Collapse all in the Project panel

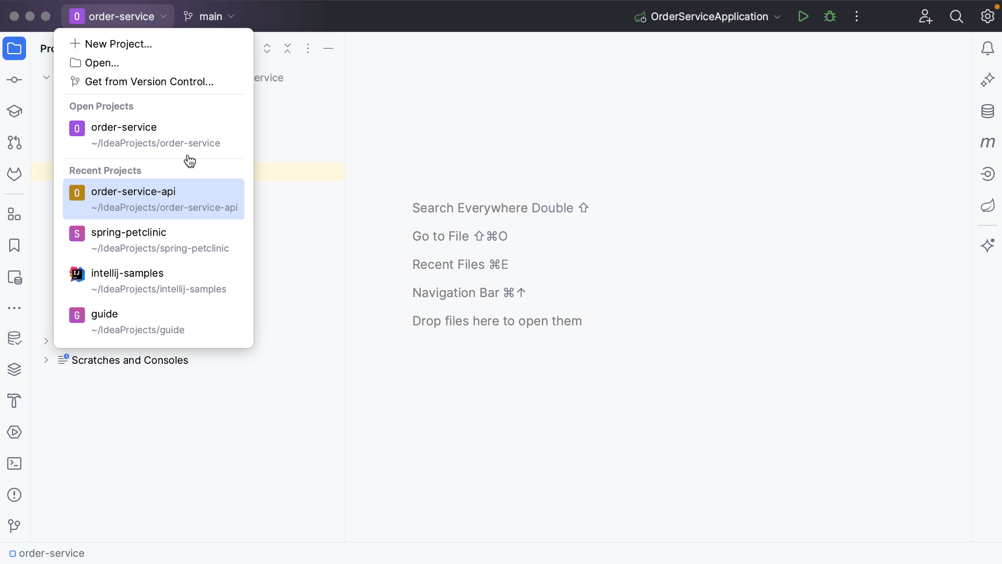(x=287, y=48)
